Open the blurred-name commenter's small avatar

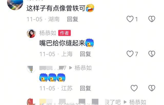click(31, 69)
